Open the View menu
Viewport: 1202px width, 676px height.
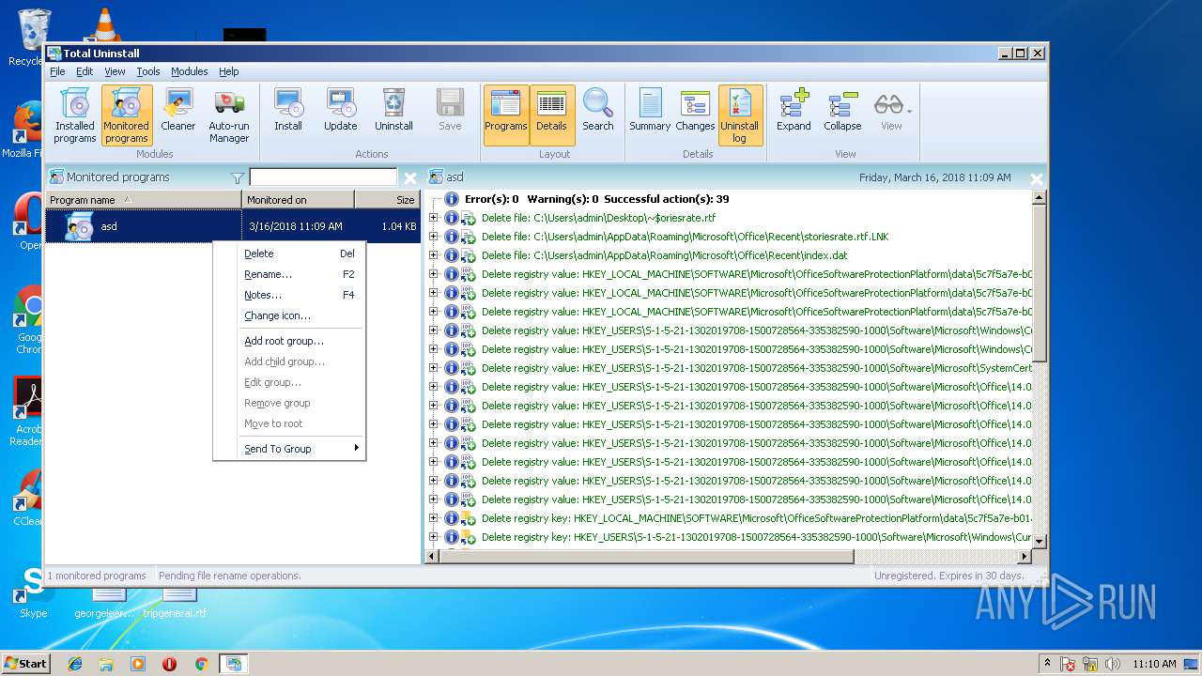(115, 71)
